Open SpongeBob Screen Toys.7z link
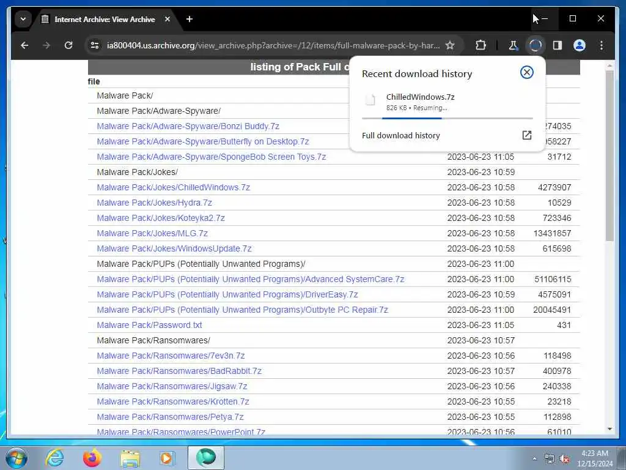 (x=211, y=157)
